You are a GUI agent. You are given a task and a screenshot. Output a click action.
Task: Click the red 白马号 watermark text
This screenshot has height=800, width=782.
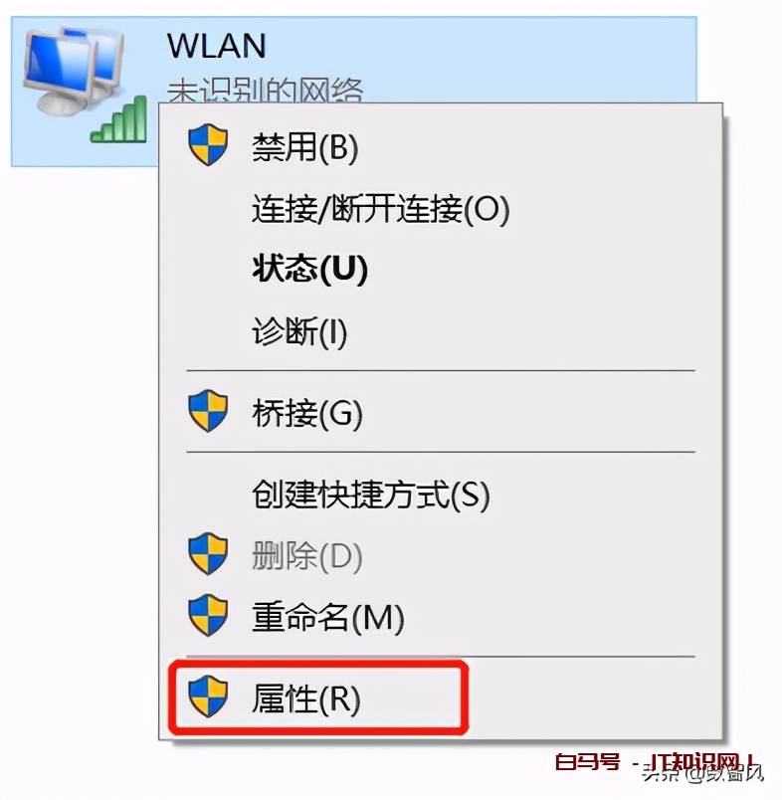pyautogui.click(x=588, y=762)
